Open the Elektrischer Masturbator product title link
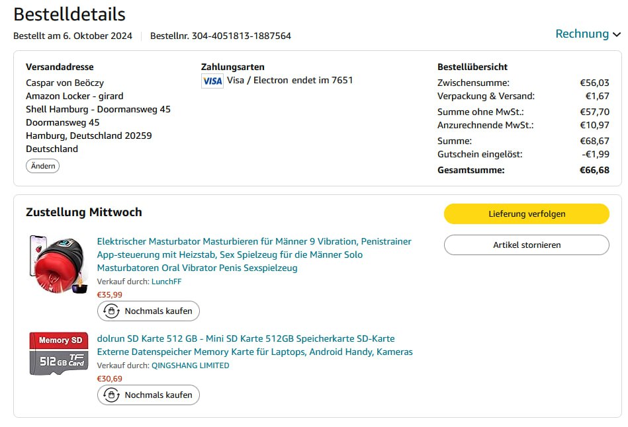The image size is (628, 427). point(254,254)
